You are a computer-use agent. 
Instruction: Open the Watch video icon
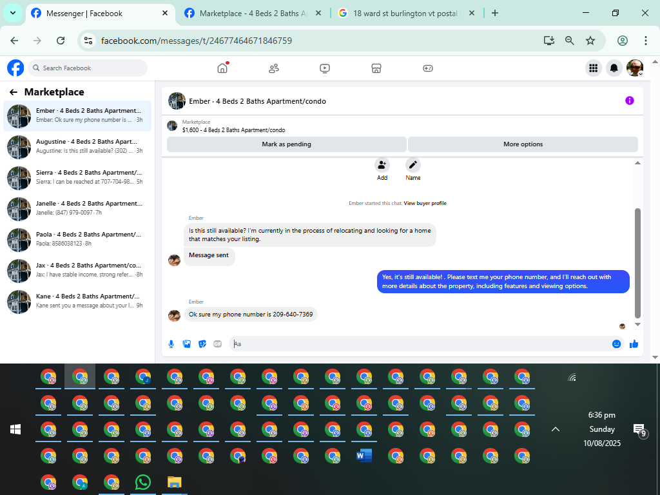point(325,68)
